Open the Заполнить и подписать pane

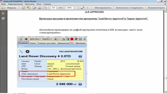129,8
